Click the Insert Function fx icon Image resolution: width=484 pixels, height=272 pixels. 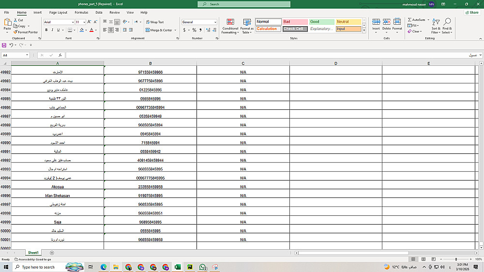60,55
